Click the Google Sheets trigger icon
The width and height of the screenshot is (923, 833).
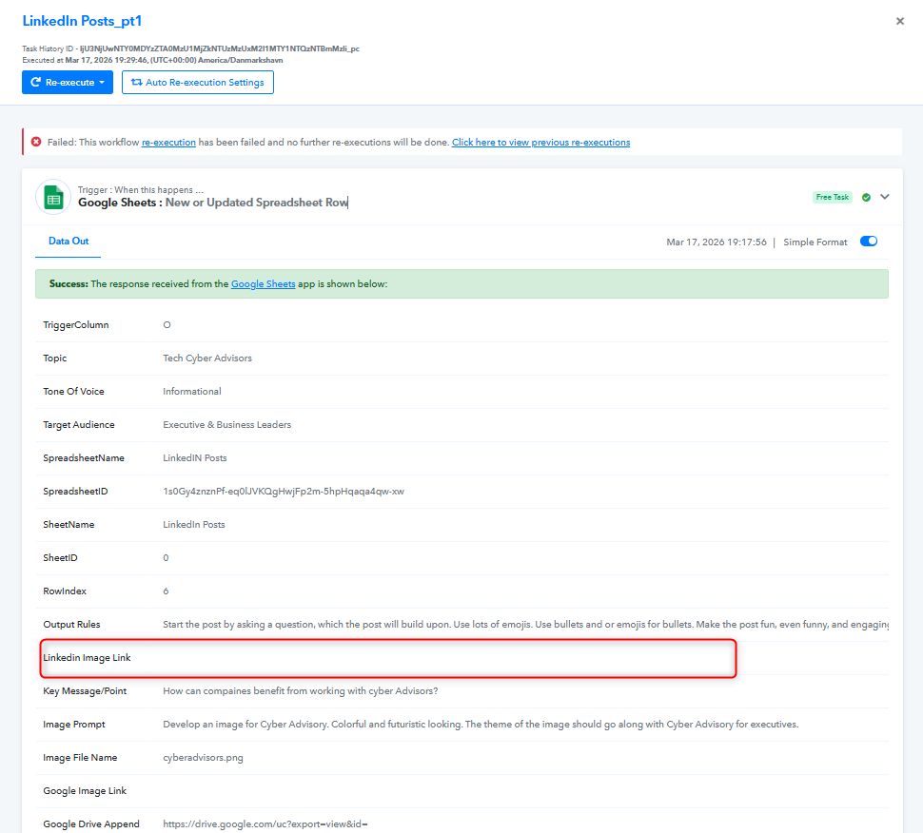pyautogui.click(x=53, y=197)
